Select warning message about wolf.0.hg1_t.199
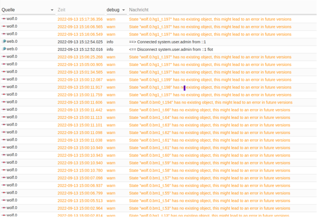Viewport: 317px width, 217px height. [x=210, y=80]
